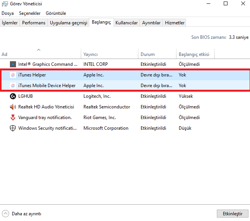This screenshot has height=221, width=250.
Task: Sort by Başlangıç etkisi column header
Action: pos(195,54)
